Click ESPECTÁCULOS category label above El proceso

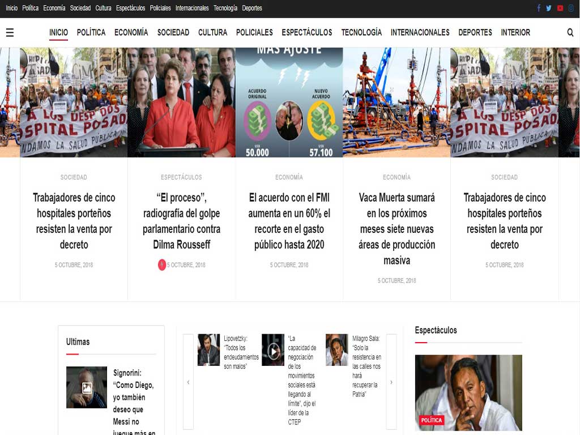181,177
